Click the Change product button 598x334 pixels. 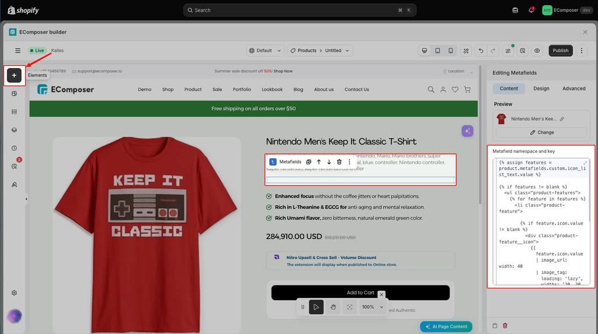541,132
